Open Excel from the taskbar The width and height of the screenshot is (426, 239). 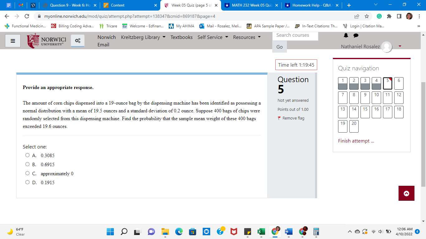[x=261, y=232]
